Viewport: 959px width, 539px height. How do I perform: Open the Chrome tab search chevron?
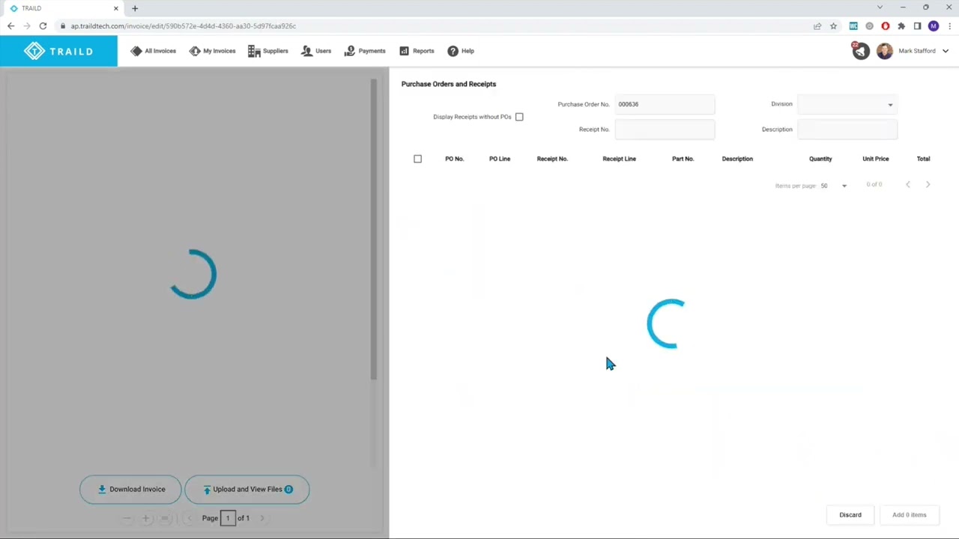click(880, 7)
